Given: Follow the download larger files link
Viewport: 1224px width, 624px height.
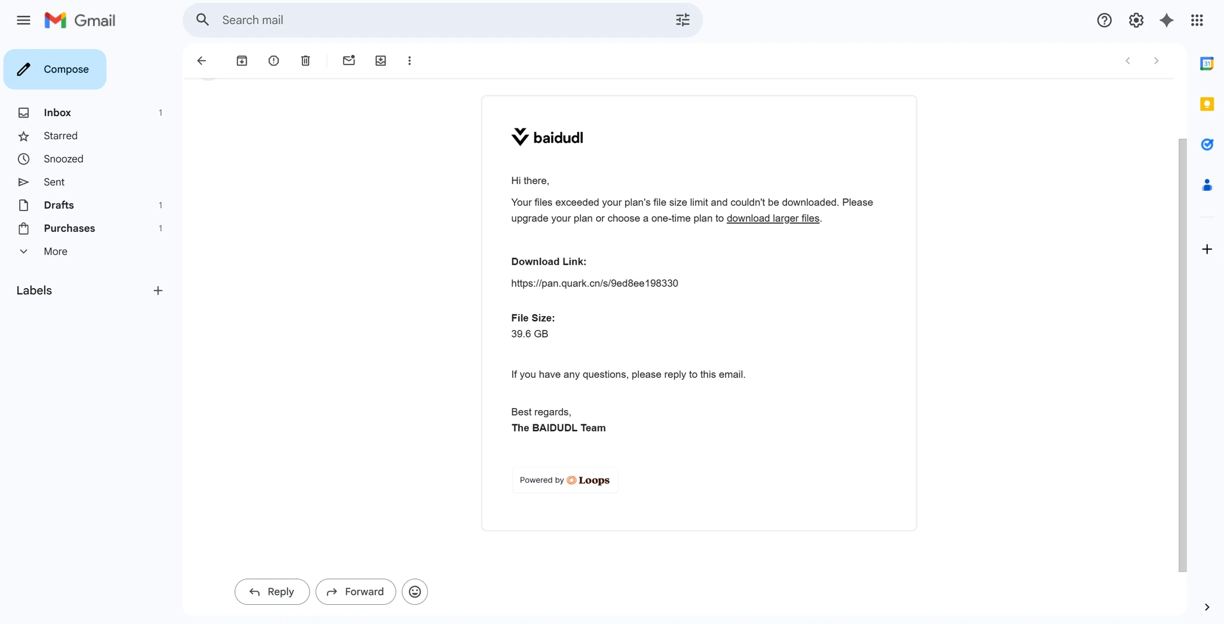Looking at the screenshot, I should (773, 218).
